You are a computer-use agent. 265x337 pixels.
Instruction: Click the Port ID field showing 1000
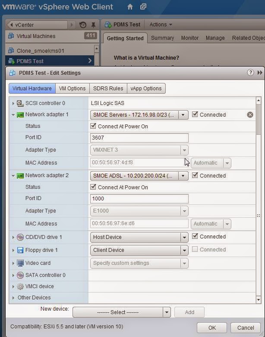pyautogui.click(x=139, y=199)
